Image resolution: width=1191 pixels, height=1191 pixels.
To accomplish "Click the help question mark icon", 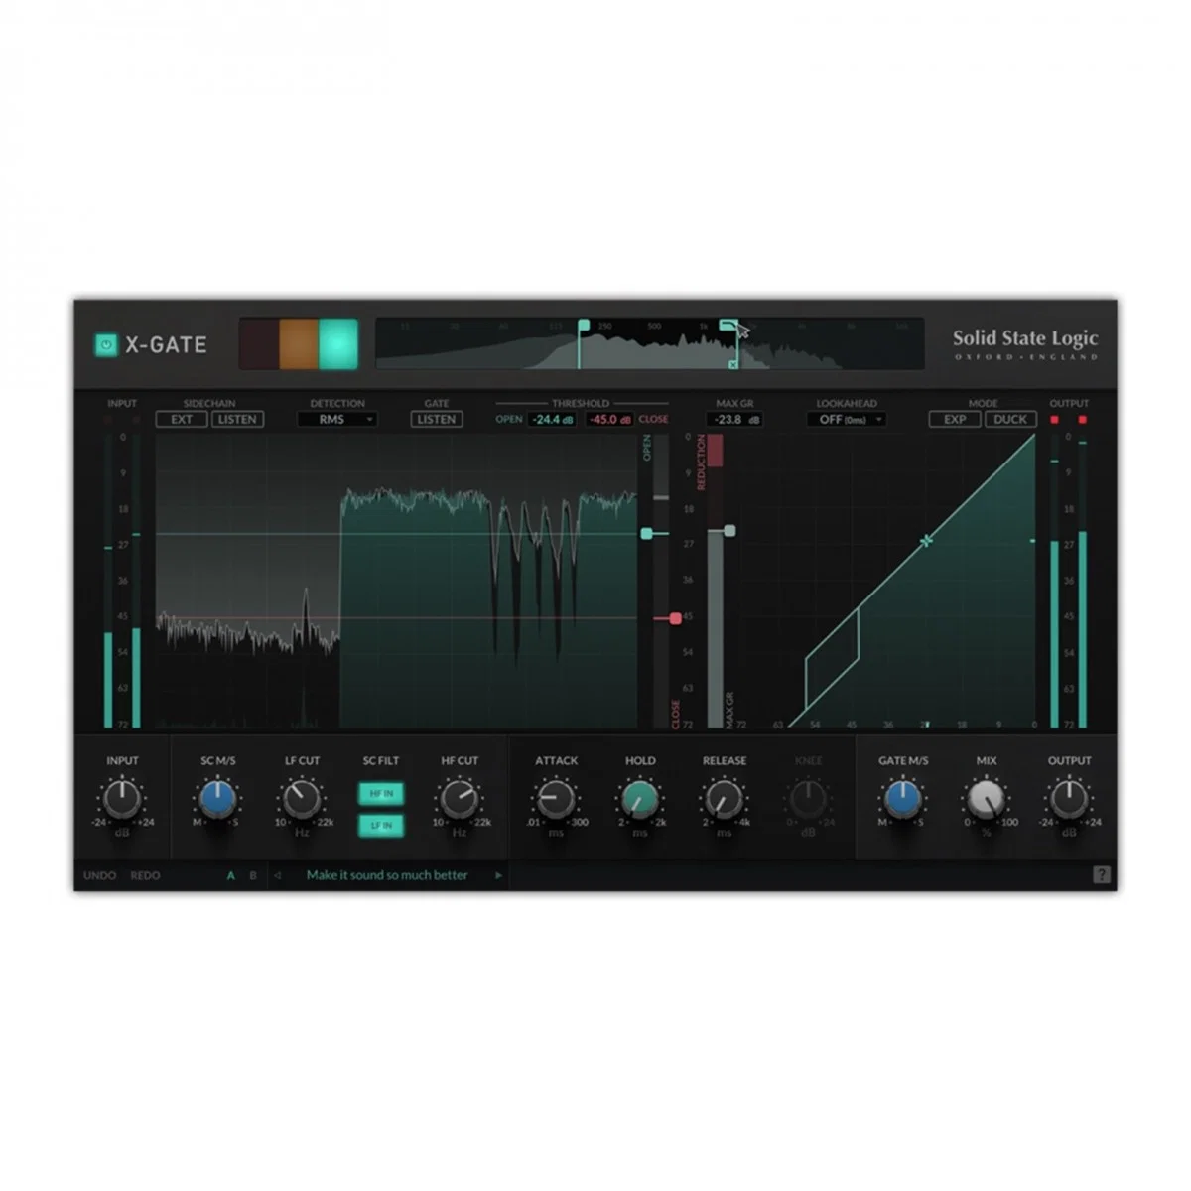I will click(1101, 875).
